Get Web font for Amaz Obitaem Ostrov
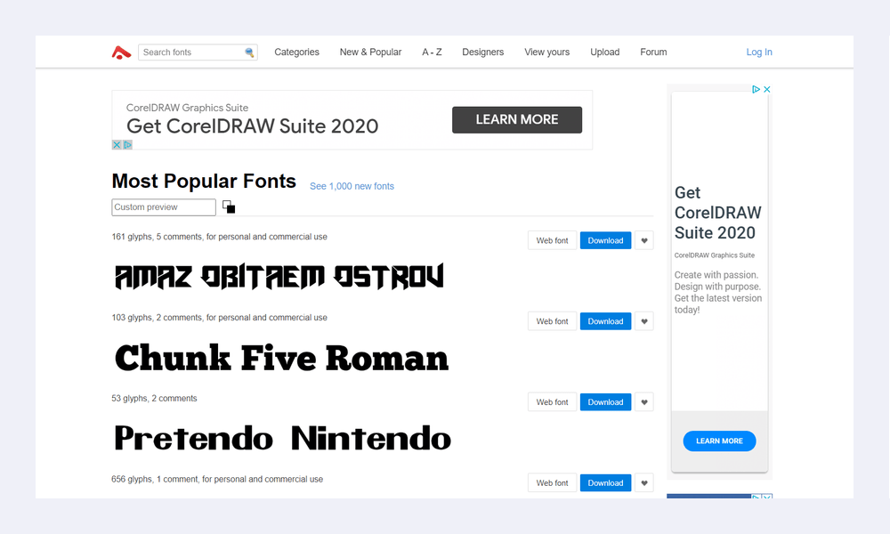890x534 pixels. (553, 240)
